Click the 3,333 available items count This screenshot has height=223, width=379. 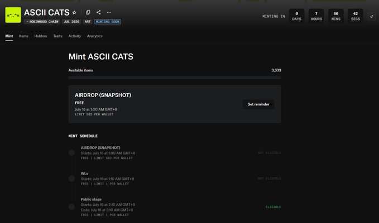[x=276, y=70]
